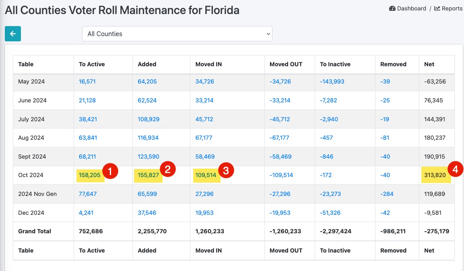Click Aug 2024 Added value 116,934

(x=148, y=138)
